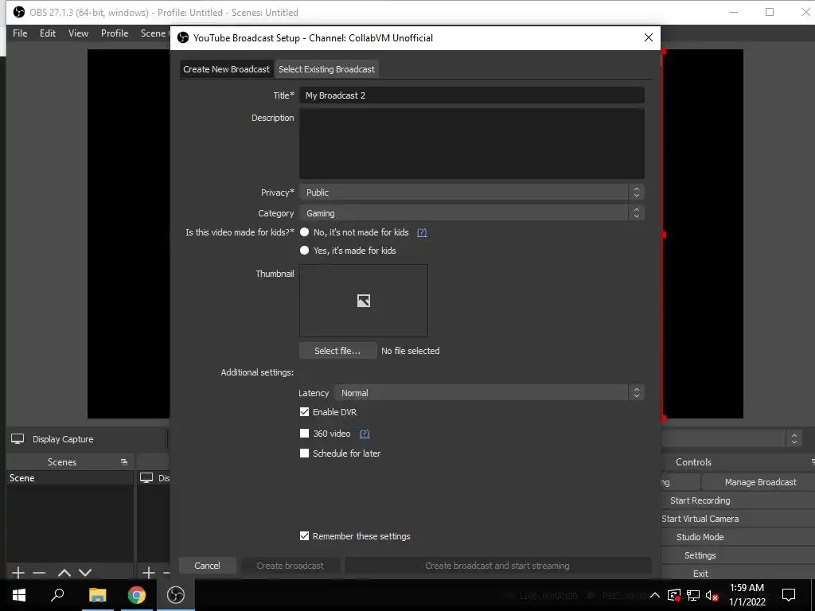Uncheck Enable DVR checkbox
This screenshot has height=611, width=815.
pyautogui.click(x=305, y=412)
